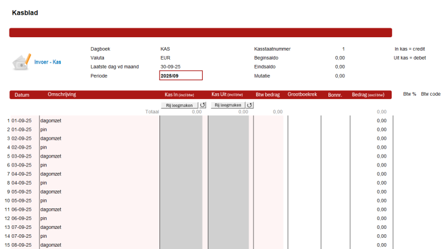Select the Grootboekrek cell in row 7
The width and height of the screenshot is (443, 249).
[304, 174]
